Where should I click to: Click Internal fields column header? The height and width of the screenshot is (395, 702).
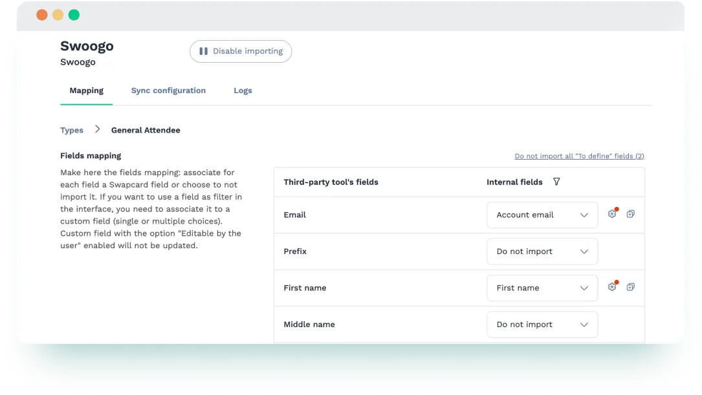pyautogui.click(x=514, y=182)
